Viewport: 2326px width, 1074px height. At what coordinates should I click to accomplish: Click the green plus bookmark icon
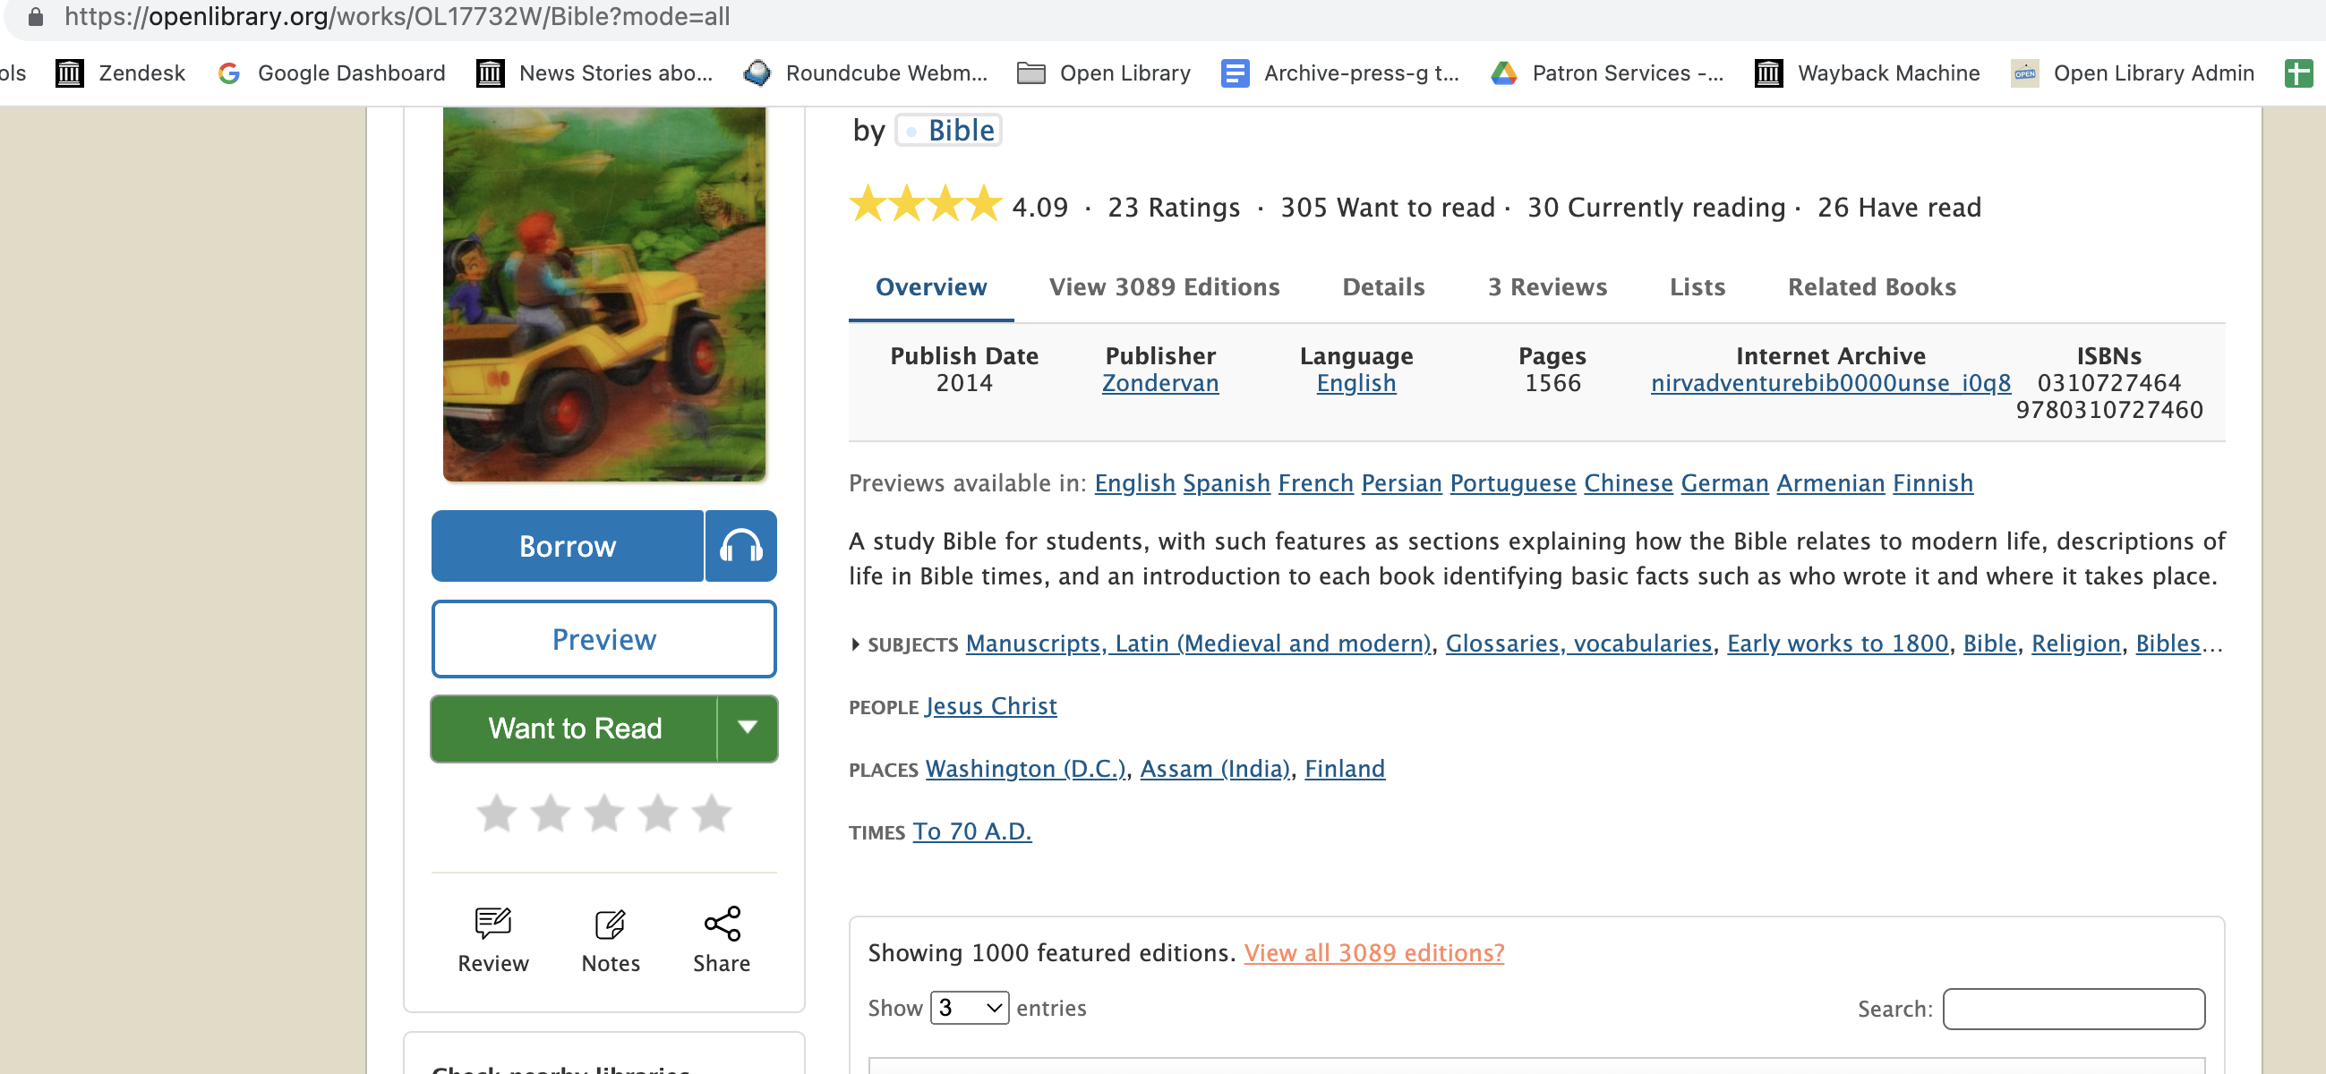[x=2299, y=73]
